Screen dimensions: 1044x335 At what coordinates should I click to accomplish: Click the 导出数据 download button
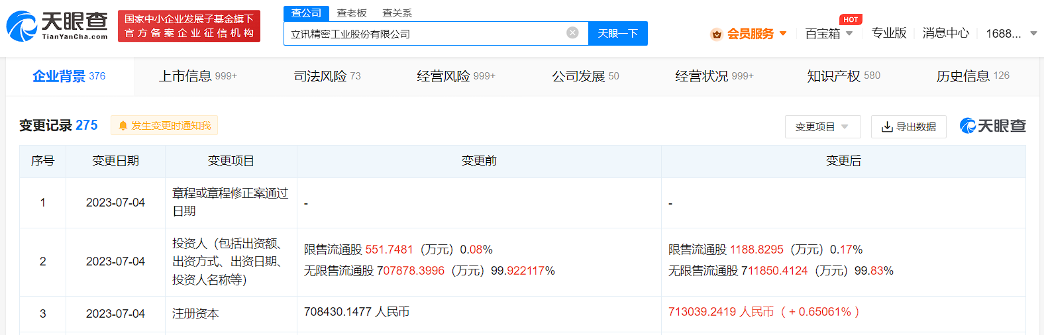point(909,126)
